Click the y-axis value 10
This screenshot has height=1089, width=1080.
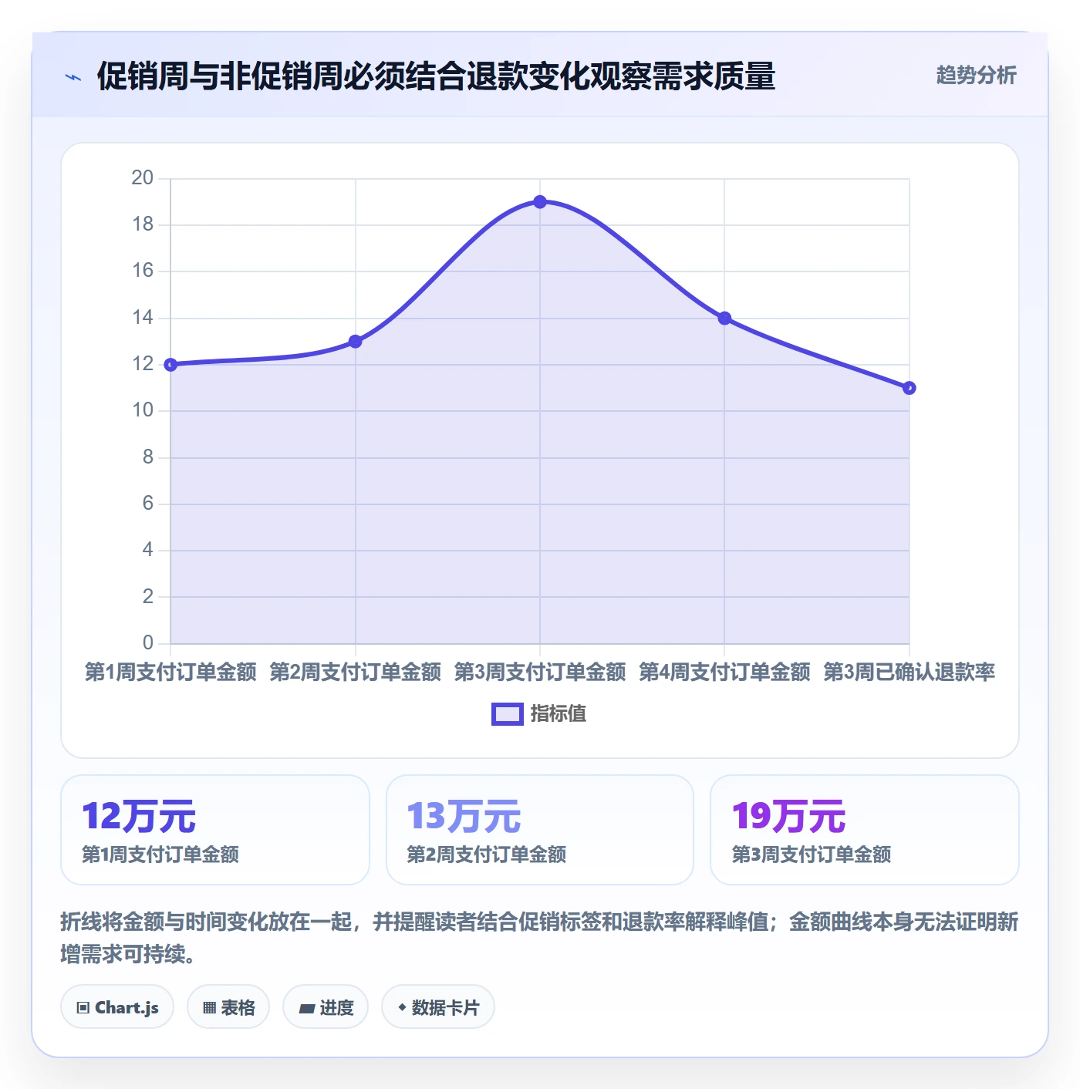(x=143, y=410)
